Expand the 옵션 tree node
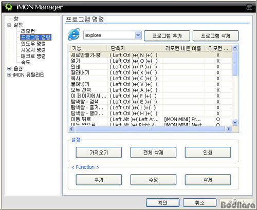The image size is (257, 210). tap(9, 69)
